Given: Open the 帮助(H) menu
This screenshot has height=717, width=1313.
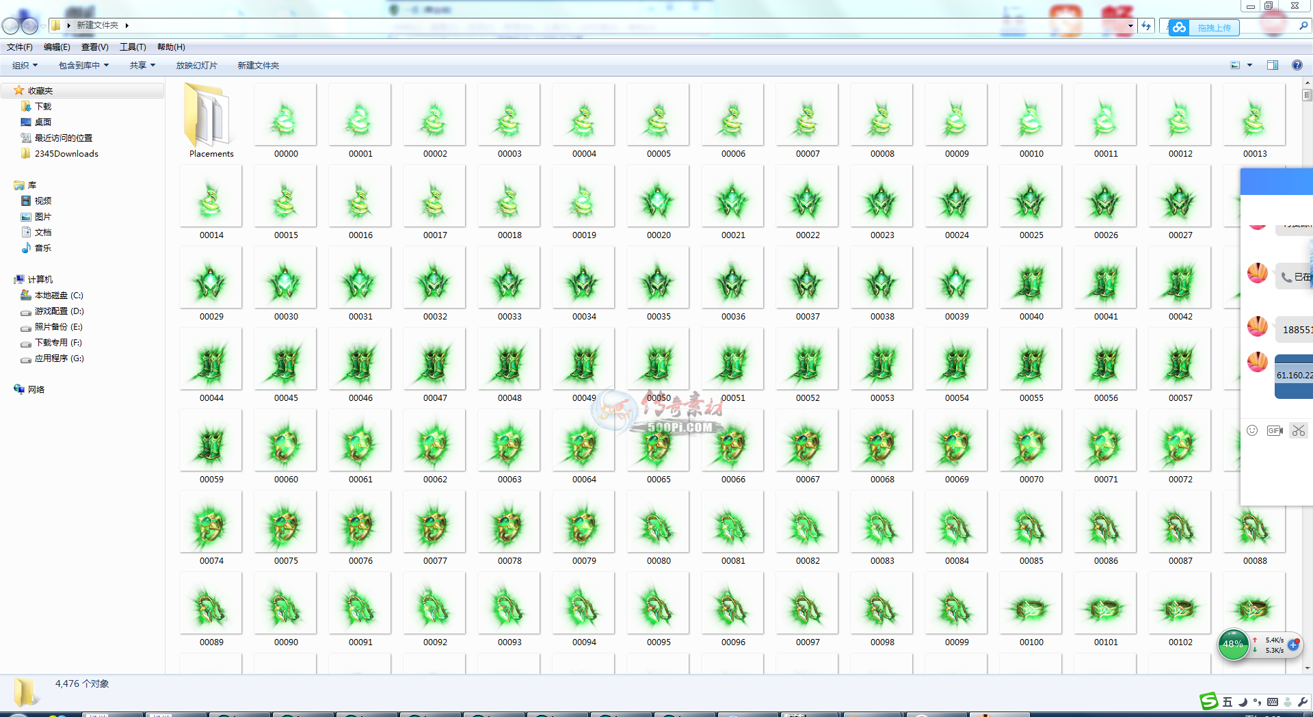Looking at the screenshot, I should [171, 47].
